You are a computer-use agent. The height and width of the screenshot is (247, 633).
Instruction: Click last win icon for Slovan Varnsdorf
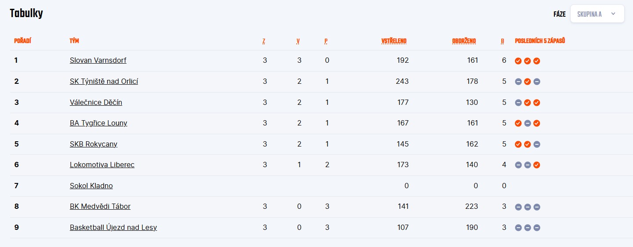click(x=536, y=61)
